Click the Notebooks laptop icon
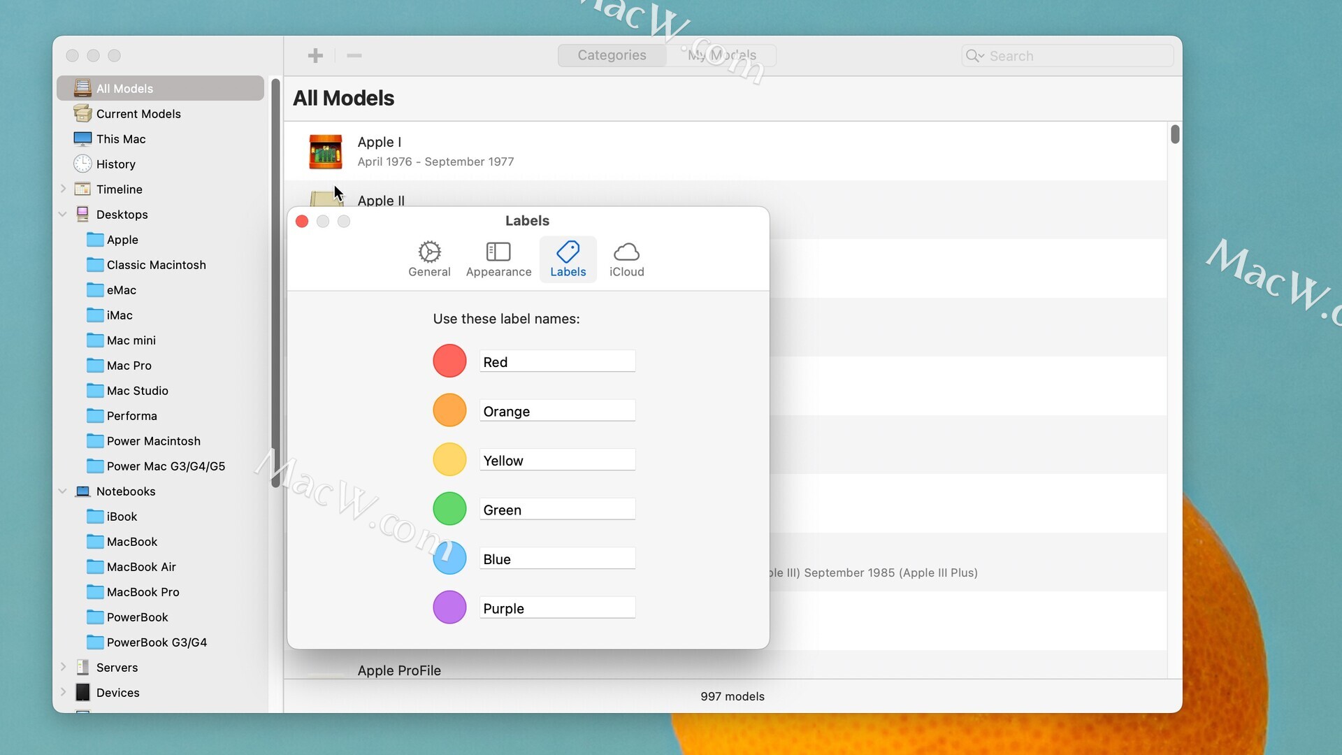Screen dimensions: 1342x755 tap(82, 491)
